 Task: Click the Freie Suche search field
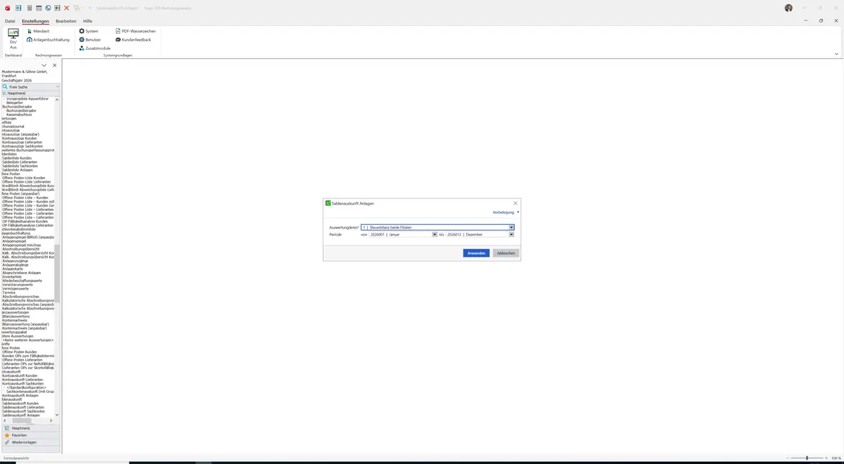click(31, 86)
